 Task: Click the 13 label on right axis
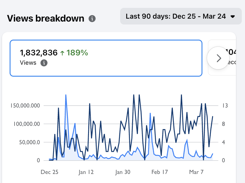click(225, 105)
